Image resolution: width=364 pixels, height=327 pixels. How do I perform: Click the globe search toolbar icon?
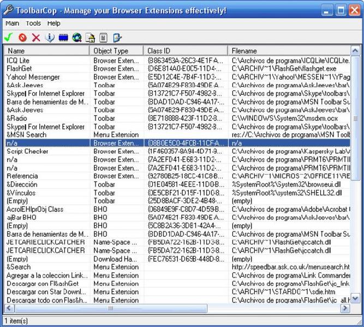77,38
